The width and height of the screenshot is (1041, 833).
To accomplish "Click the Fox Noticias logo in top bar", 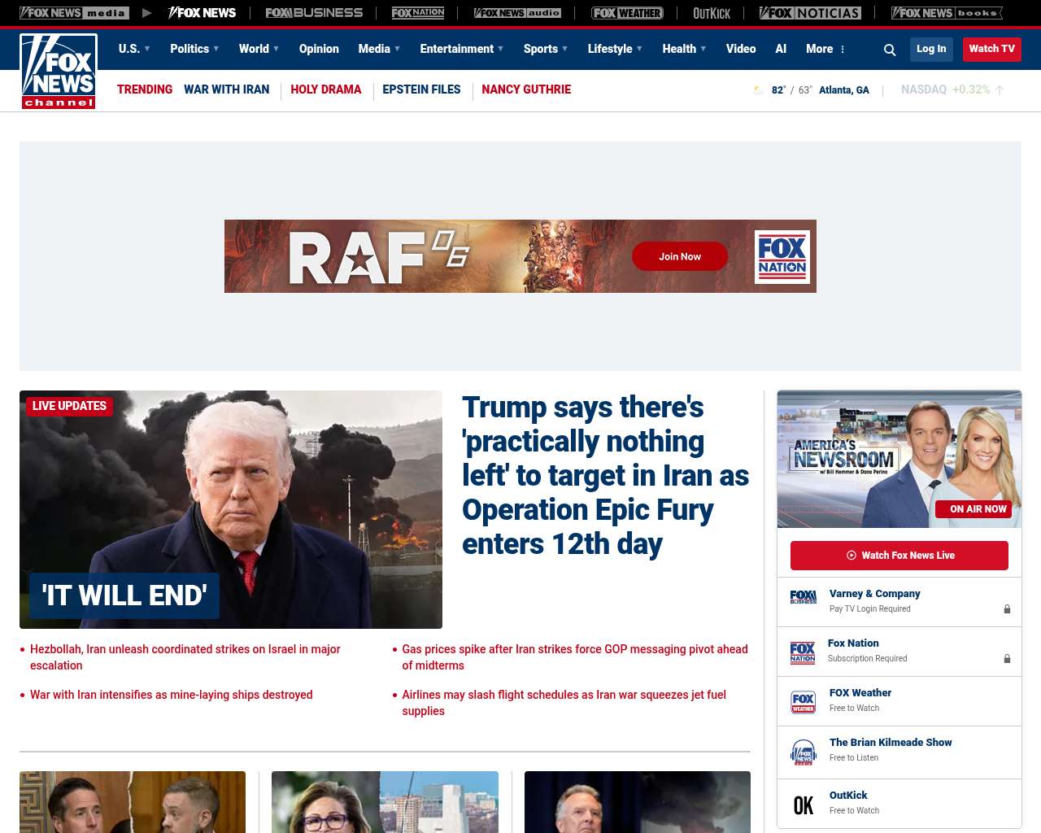I will pyautogui.click(x=810, y=13).
